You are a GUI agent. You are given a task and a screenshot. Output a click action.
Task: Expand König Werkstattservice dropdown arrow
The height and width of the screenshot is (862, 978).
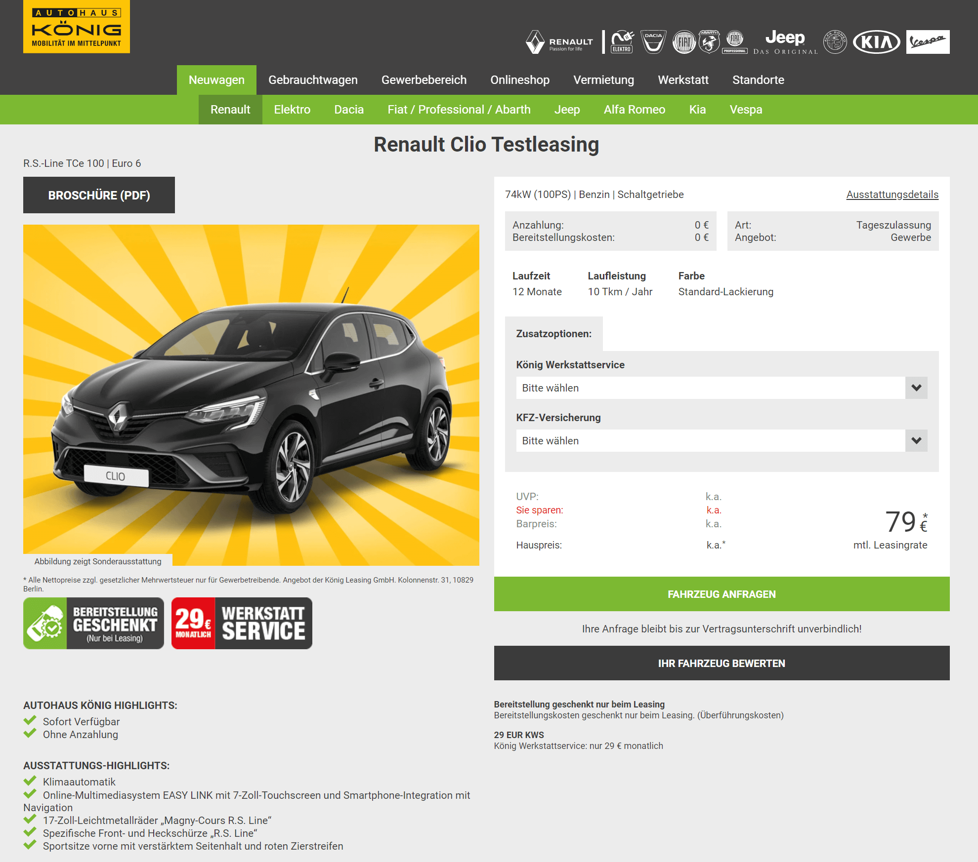916,388
